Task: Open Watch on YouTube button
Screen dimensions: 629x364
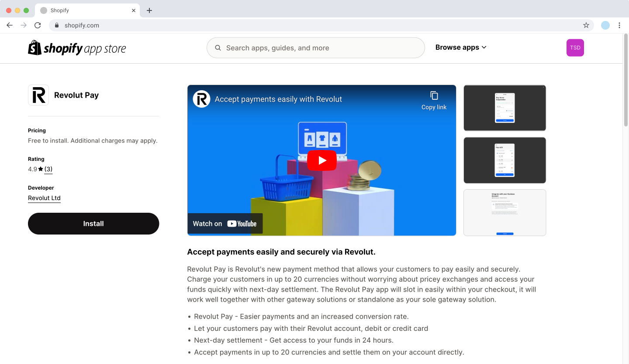Action: coord(225,224)
